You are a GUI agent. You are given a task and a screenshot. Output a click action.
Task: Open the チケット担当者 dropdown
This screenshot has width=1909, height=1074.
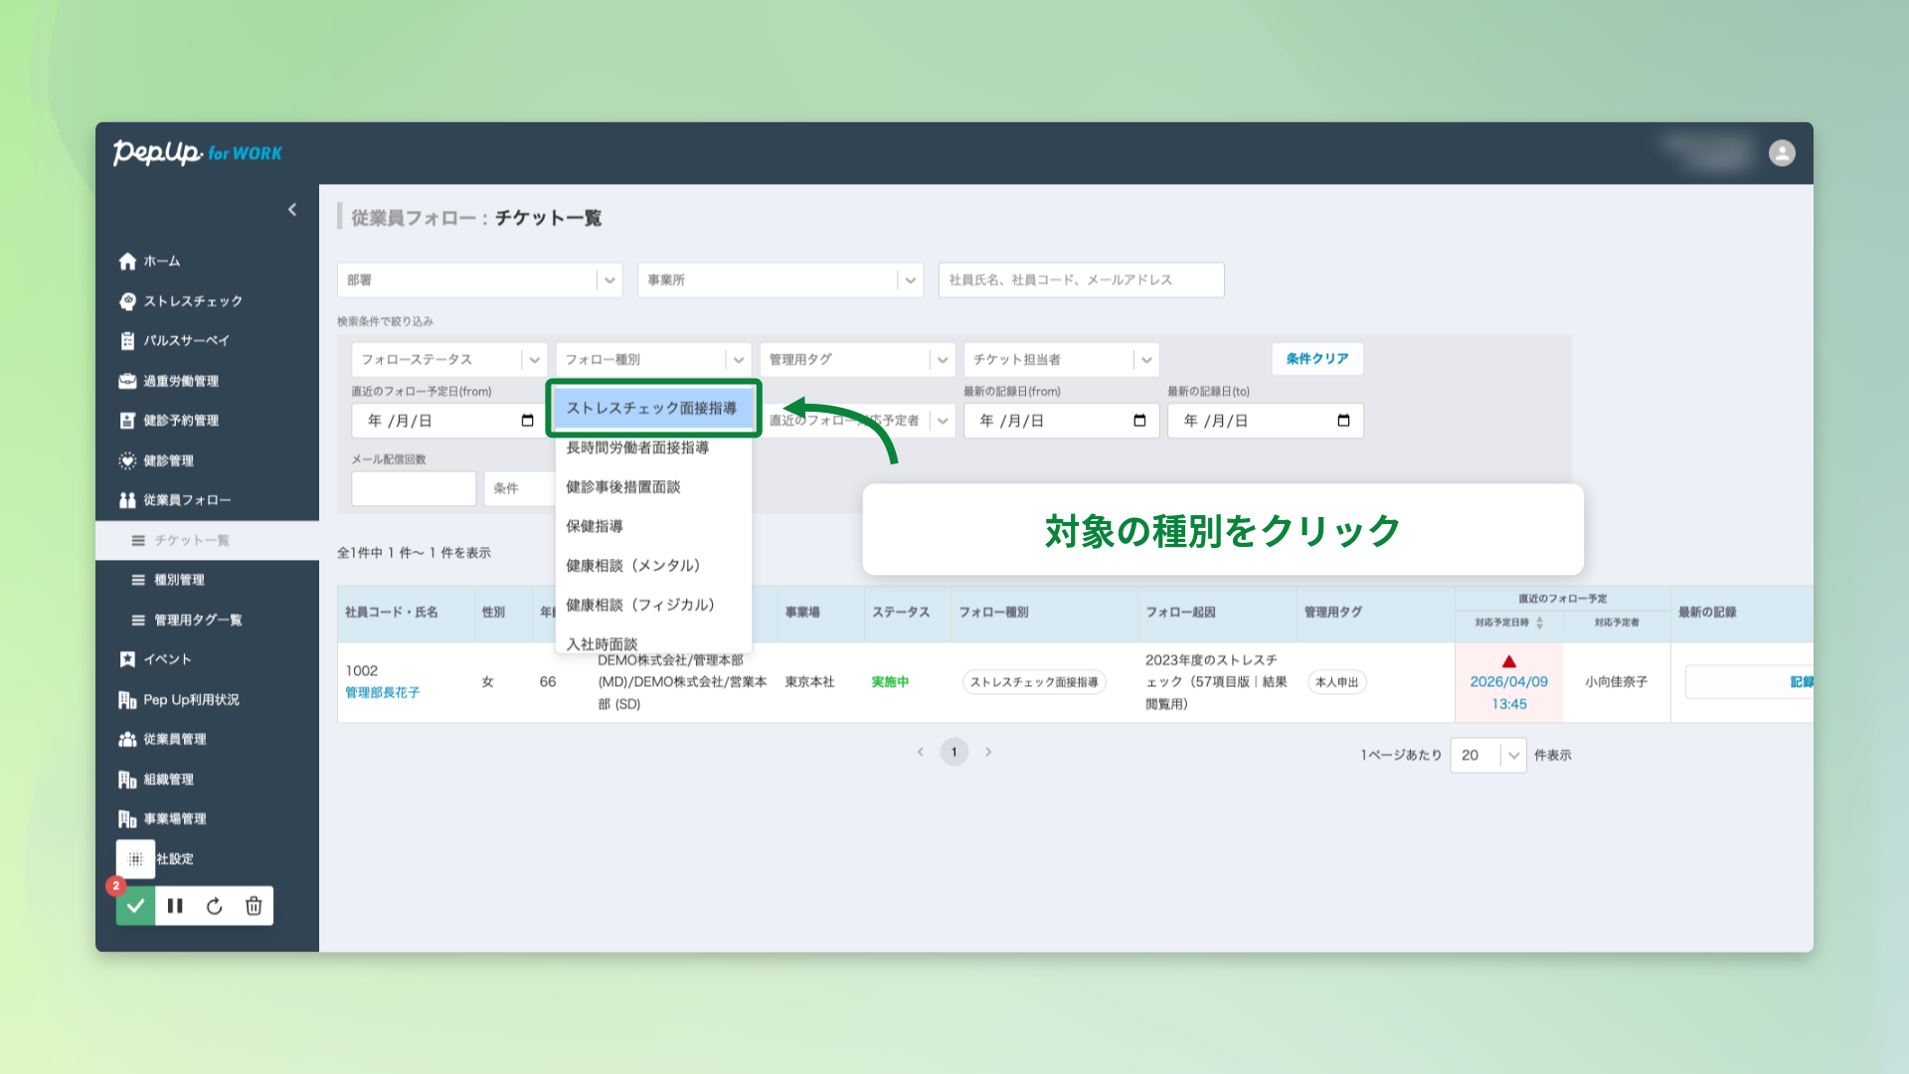1061,360
